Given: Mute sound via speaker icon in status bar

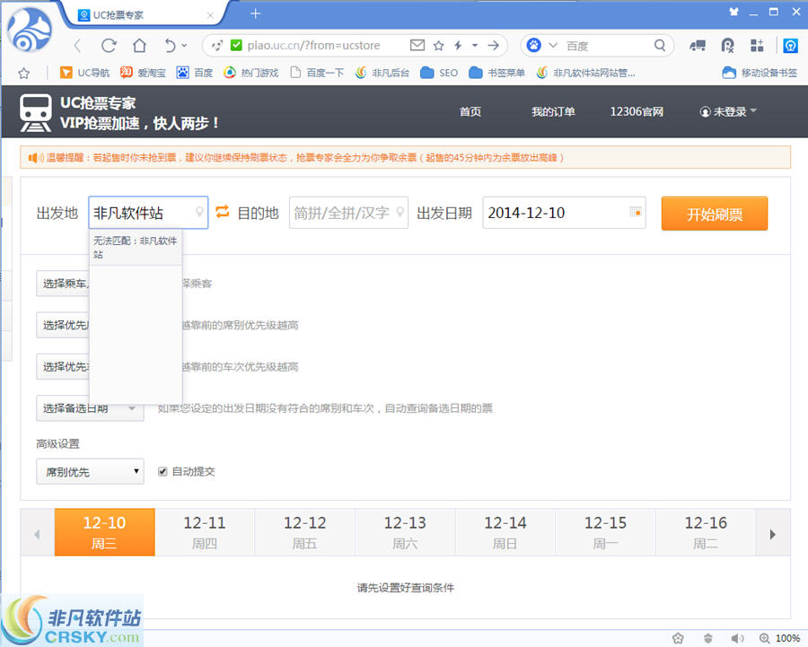Looking at the screenshot, I should click(x=738, y=637).
